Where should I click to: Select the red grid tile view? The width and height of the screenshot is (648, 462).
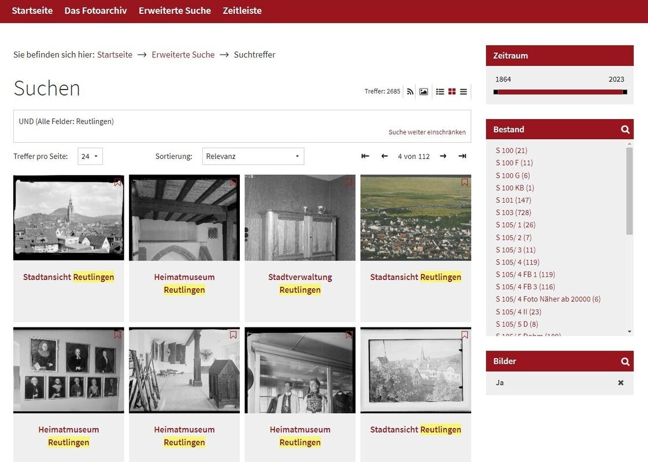tap(452, 91)
